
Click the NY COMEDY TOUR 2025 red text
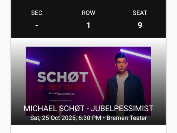(62, 87)
